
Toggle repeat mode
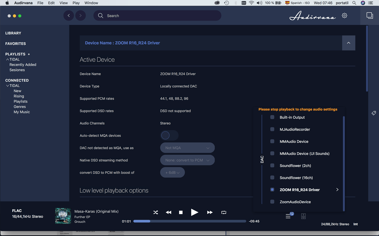[x=224, y=212]
